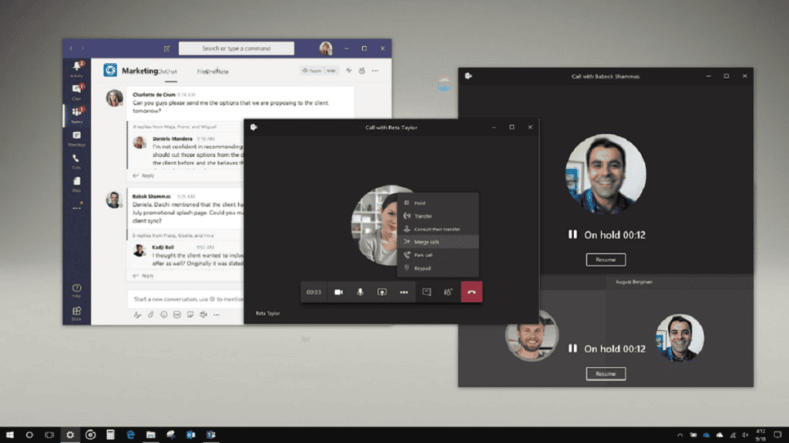The width and height of the screenshot is (789, 443).
Task: Open Chat in the Teams sidebar
Action: click(x=76, y=92)
